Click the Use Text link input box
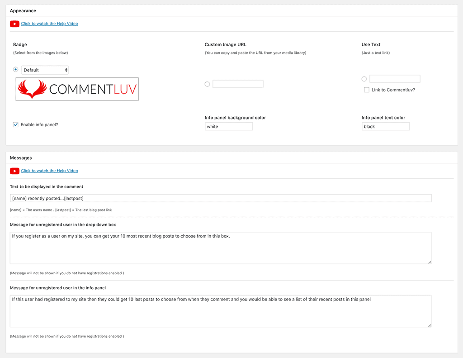The height and width of the screenshot is (358, 463). click(x=395, y=78)
